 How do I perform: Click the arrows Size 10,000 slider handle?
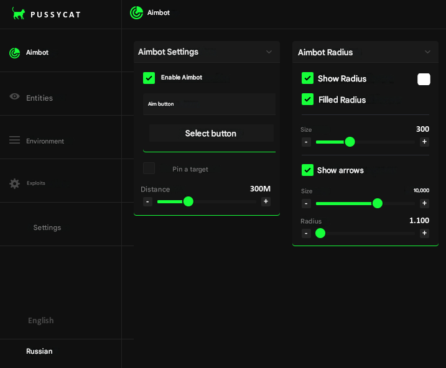click(x=378, y=203)
